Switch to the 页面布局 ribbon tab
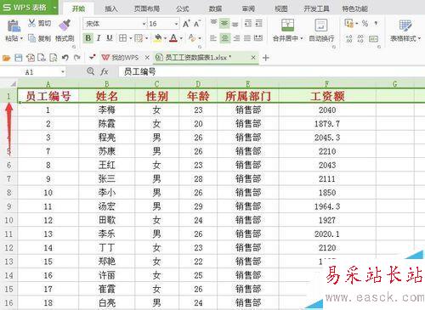Screen dimensions: 425x310 pyautogui.click(x=147, y=8)
